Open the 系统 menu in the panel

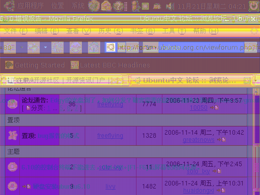(78, 6)
